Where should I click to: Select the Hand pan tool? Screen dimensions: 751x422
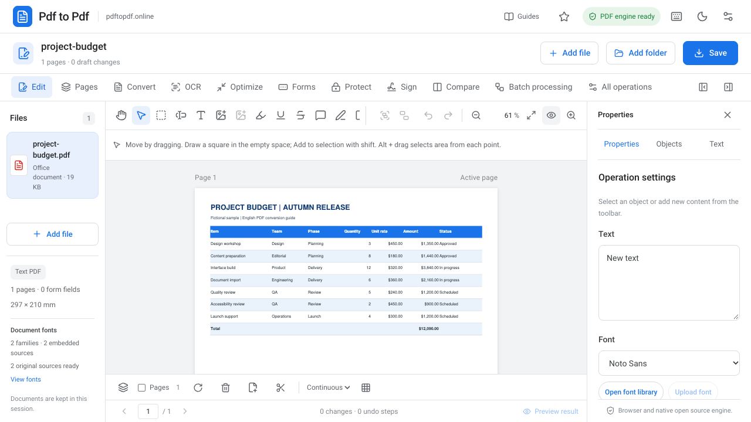121,115
